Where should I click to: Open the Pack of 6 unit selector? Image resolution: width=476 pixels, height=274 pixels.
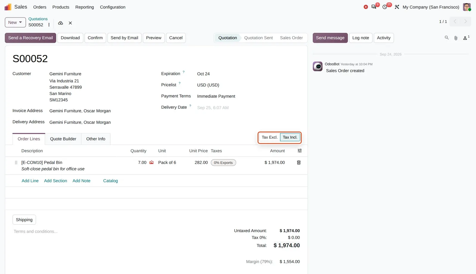coord(167,162)
